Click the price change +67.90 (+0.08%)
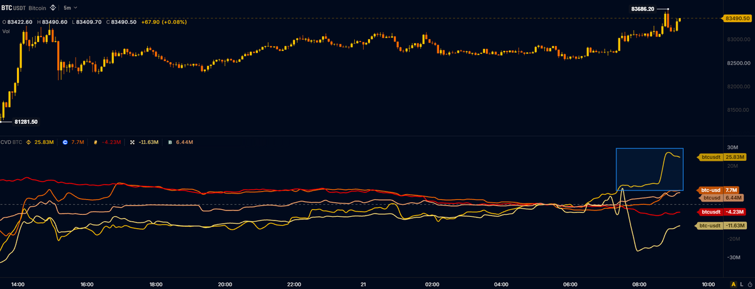755x289 pixels. pyautogui.click(x=164, y=22)
